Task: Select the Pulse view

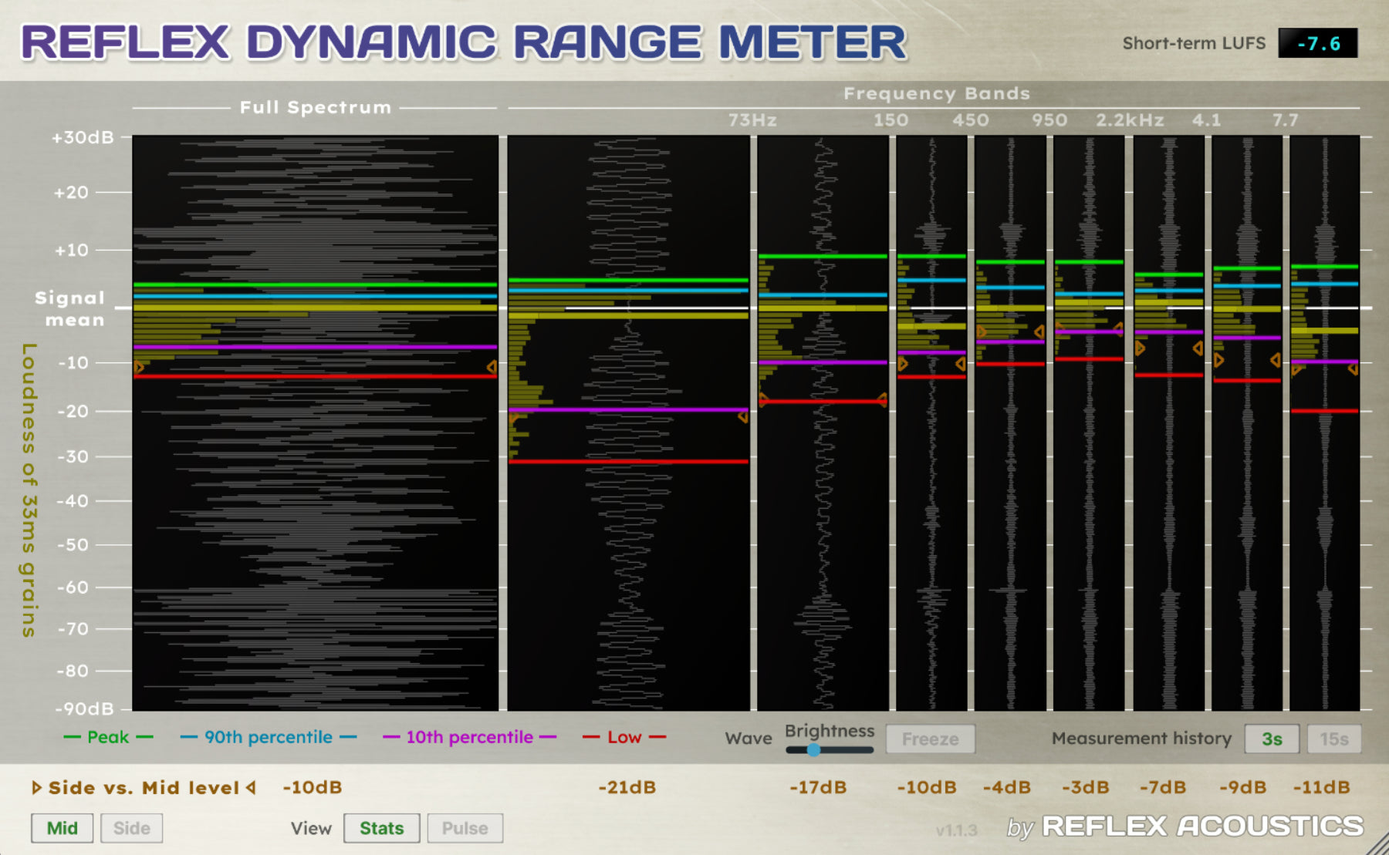Action: (465, 828)
